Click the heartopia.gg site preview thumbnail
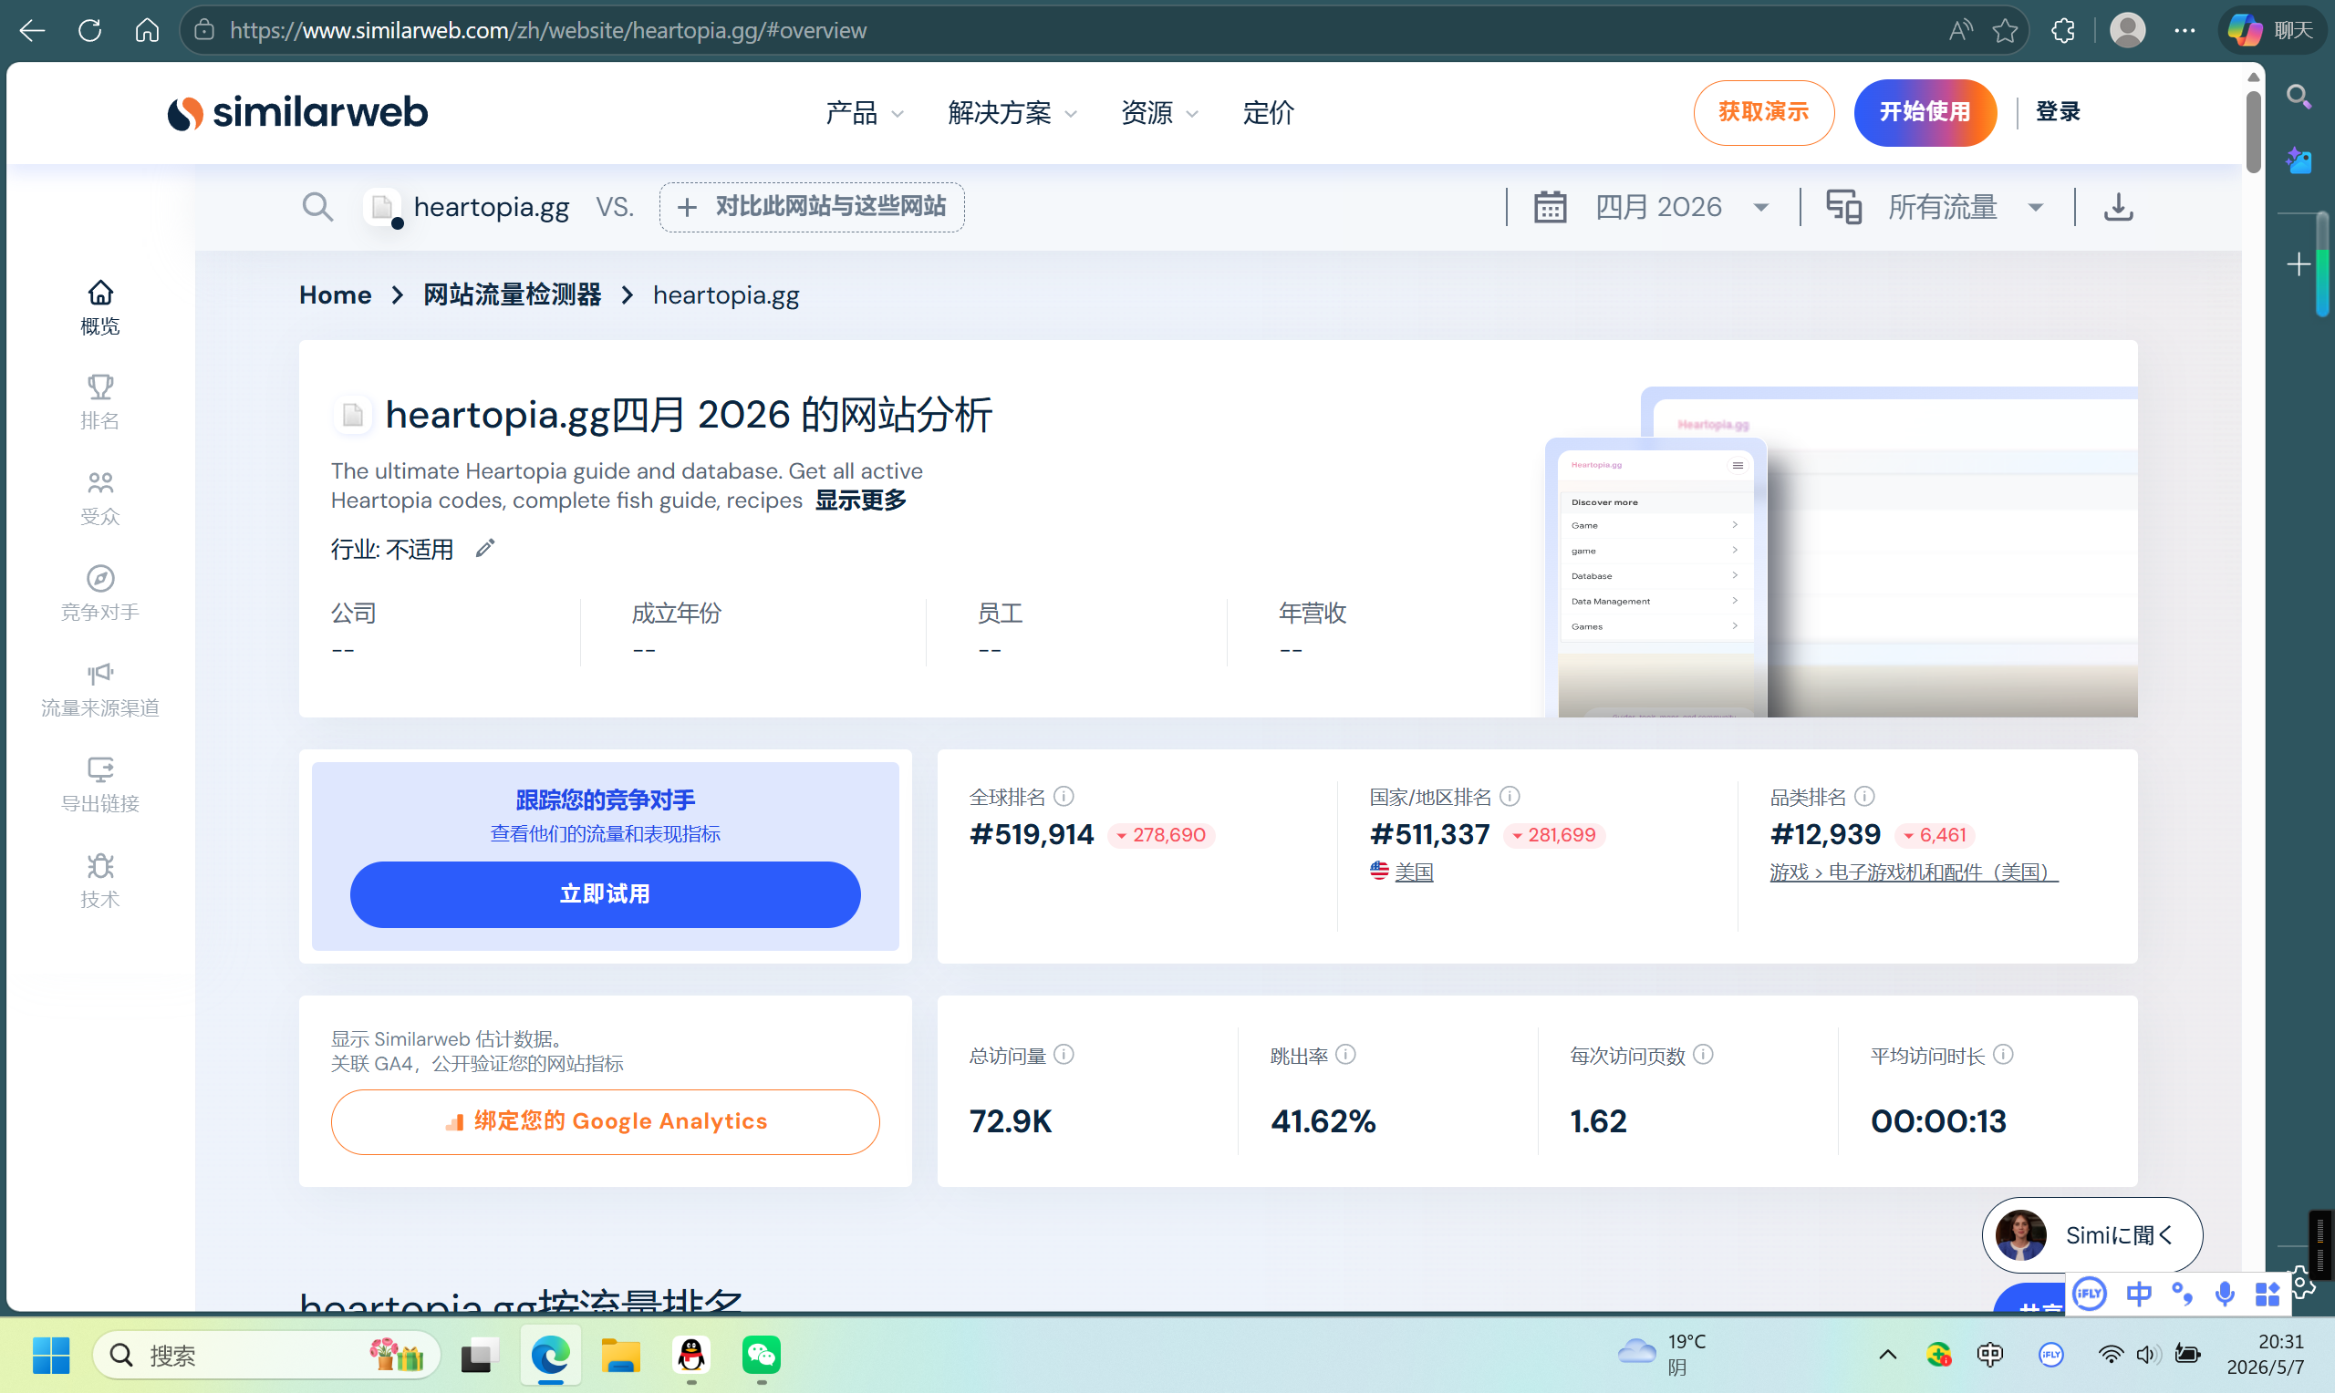 (x=1841, y=552)
